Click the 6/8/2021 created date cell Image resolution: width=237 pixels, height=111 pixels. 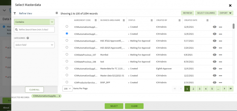point(188,55)
